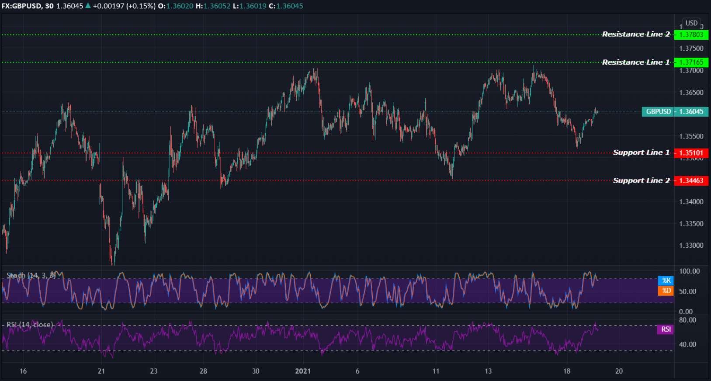Click date 21 on time axis
711x381 pixels.
click(x=101, y=371)
